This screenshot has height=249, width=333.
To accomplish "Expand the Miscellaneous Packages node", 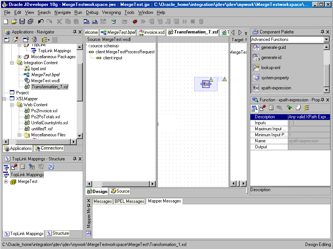I will (x=19, y=57).
